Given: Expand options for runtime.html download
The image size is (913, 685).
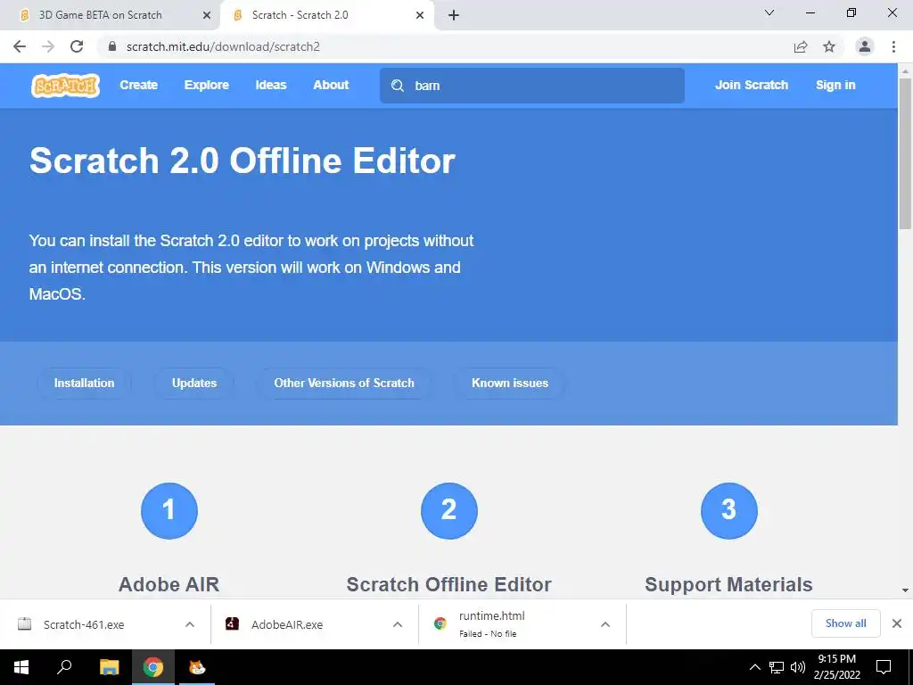Looking at the screenshot, I should 605,624.
